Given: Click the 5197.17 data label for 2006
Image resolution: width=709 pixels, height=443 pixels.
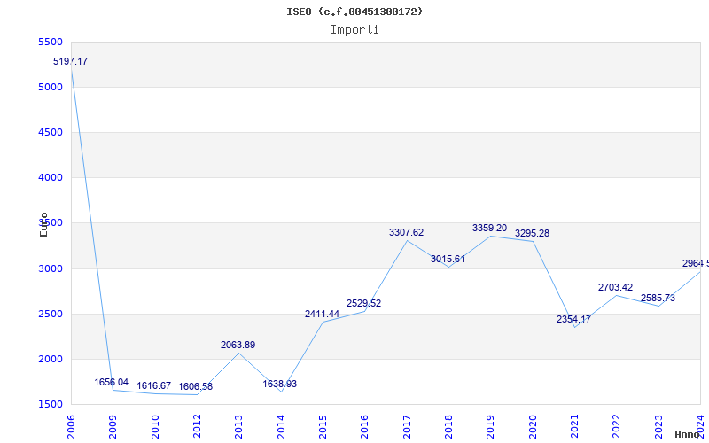Looking at the screenshot, I should [x=71, y=61].
